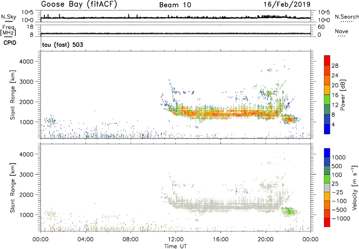The width and height of the screenshot is (359, 249).
Task: Select the "Velocity [m s-1]" color bar title
Action: click(355, 187)
